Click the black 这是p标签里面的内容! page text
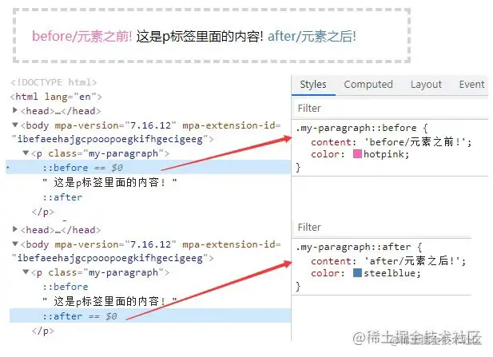Viewport: 493px width, 357px height. (200, 37)
